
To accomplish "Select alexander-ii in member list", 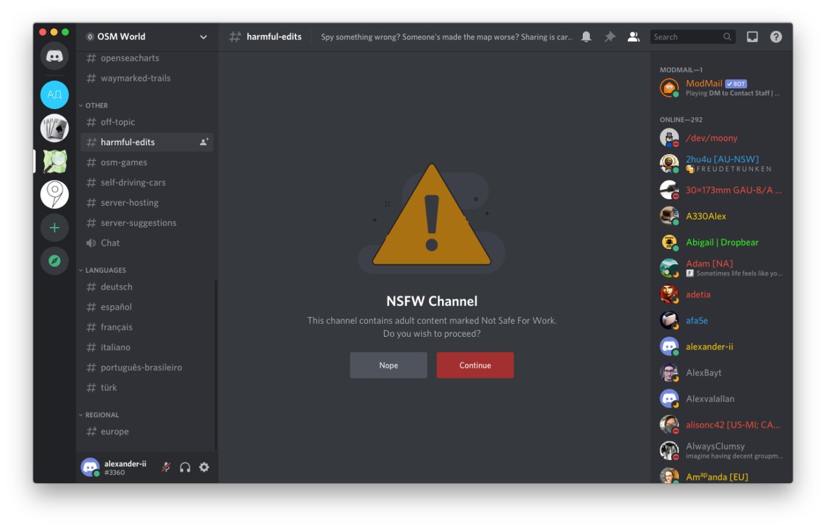I will (x=721, y=346).
